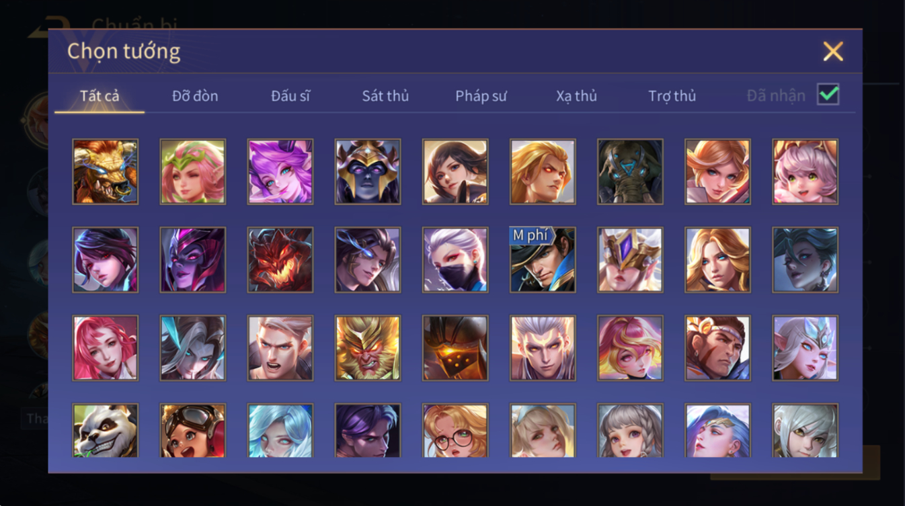This screenshot has height=506, width=905.
Task: Open the Đấu sĩ tab
Action: (x=290, y=96)
